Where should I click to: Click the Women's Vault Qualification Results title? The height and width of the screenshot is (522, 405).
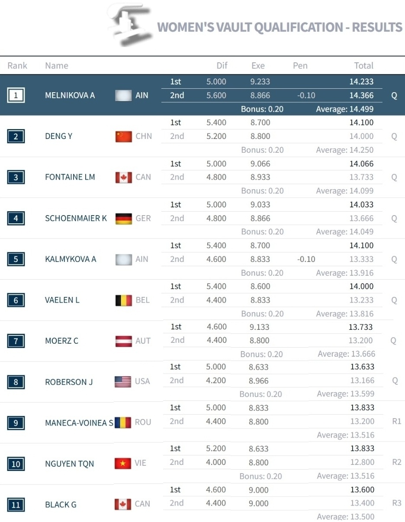click(x=280, y=27)
